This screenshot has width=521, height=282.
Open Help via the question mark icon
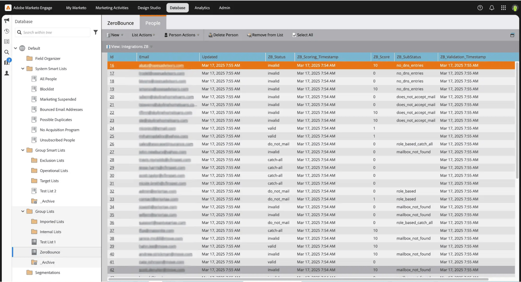480,8
